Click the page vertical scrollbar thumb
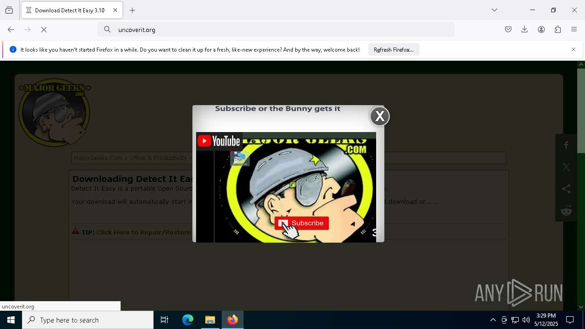The image size is (585, 329). (x=581, y=111)
